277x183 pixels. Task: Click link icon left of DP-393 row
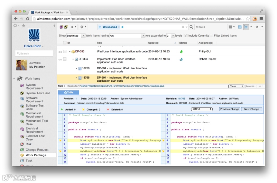[x=60, y=52]
